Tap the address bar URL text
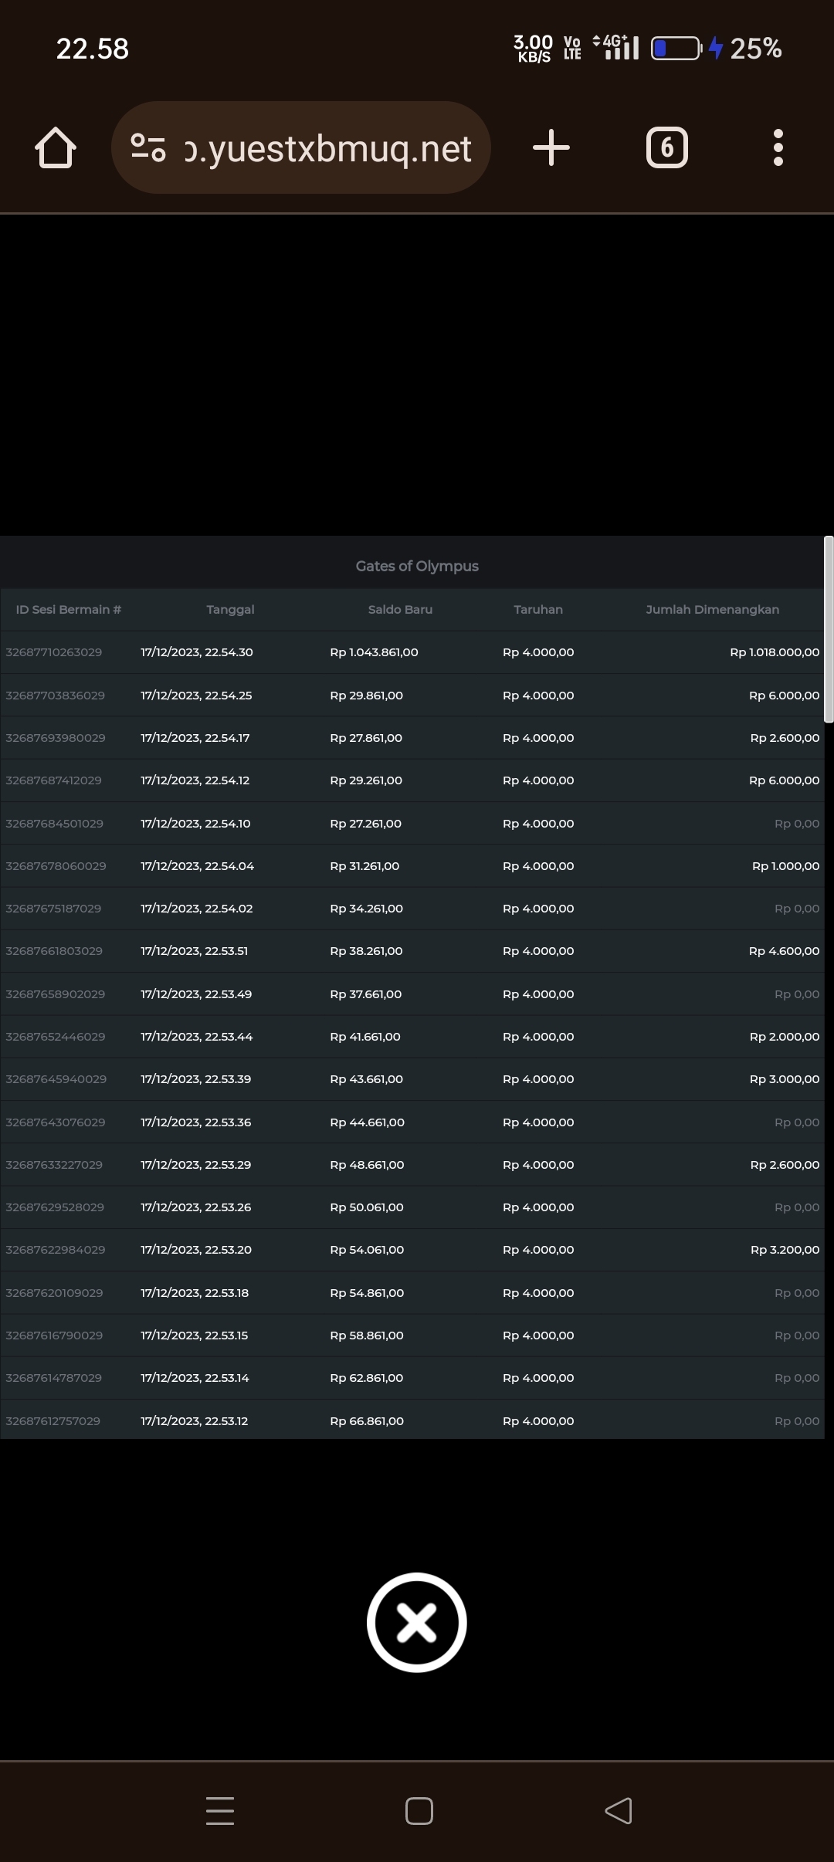This screenshot has width=834, height=1862. pyautogui.click(x=327, y=148)
